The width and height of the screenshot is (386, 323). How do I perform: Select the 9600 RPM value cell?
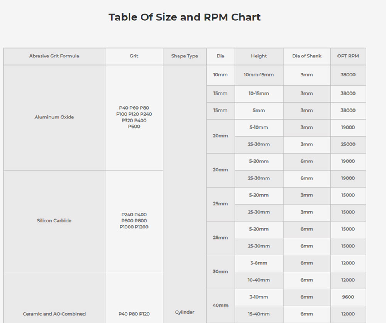pyautogui.click(x=348, y=297)
